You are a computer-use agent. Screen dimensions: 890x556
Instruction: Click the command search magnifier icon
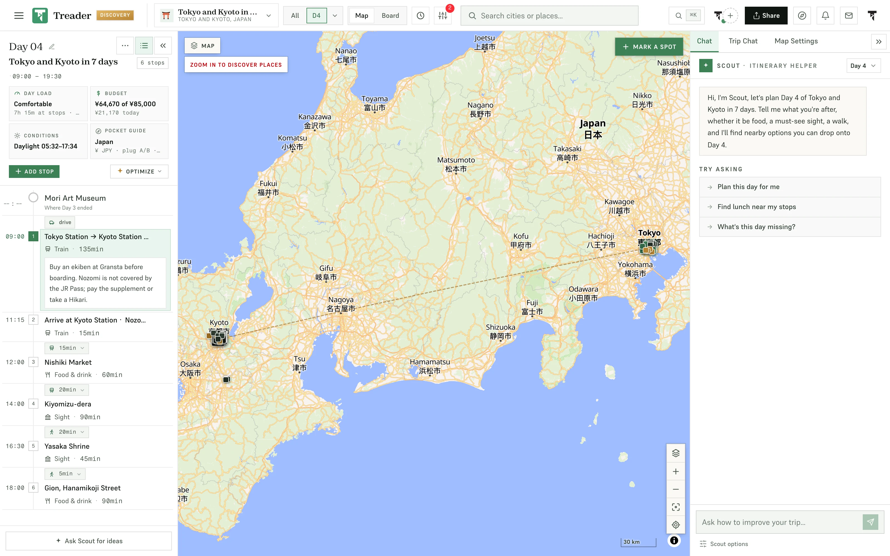pos(679,16)
